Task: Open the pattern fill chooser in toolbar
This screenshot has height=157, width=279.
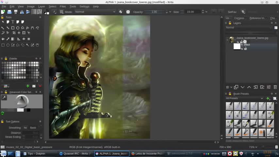Action: (x=39, y=12)
